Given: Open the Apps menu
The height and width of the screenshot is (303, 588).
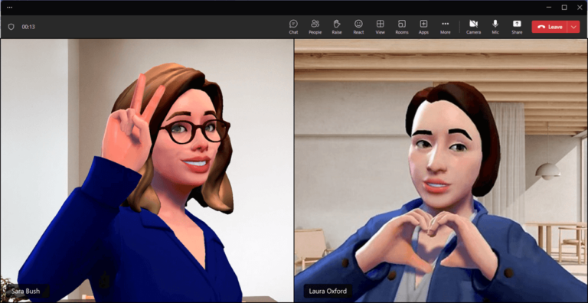Looking at the screenshot, I should coord(423,27).
